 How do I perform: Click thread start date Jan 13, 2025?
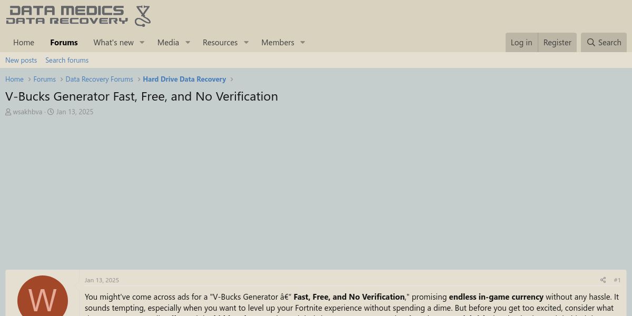75,112
